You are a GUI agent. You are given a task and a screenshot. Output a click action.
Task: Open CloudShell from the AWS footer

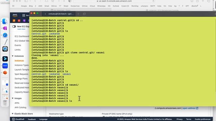point(18,119)
